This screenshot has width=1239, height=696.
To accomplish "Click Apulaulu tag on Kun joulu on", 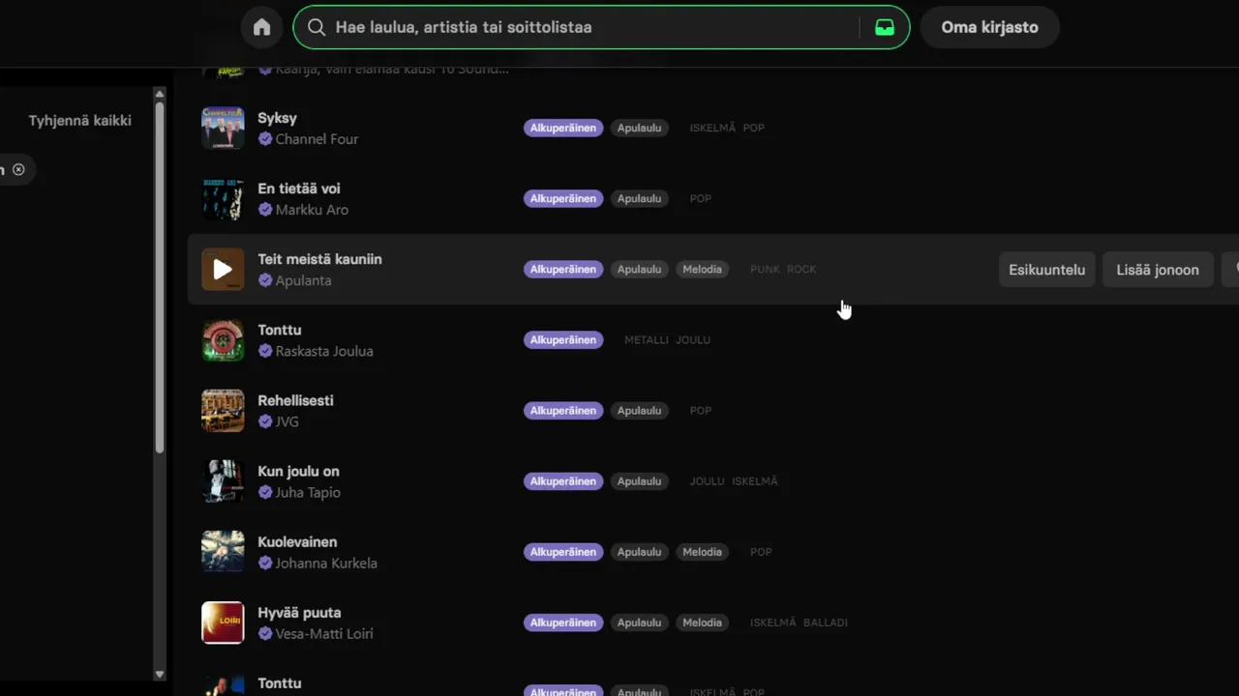I will tap(639, 481).
